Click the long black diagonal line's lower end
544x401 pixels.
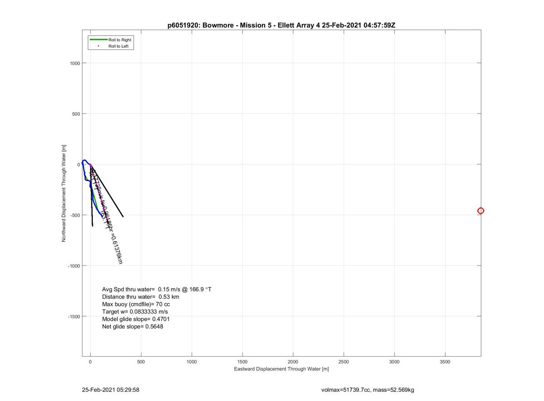tap(123, 216)
